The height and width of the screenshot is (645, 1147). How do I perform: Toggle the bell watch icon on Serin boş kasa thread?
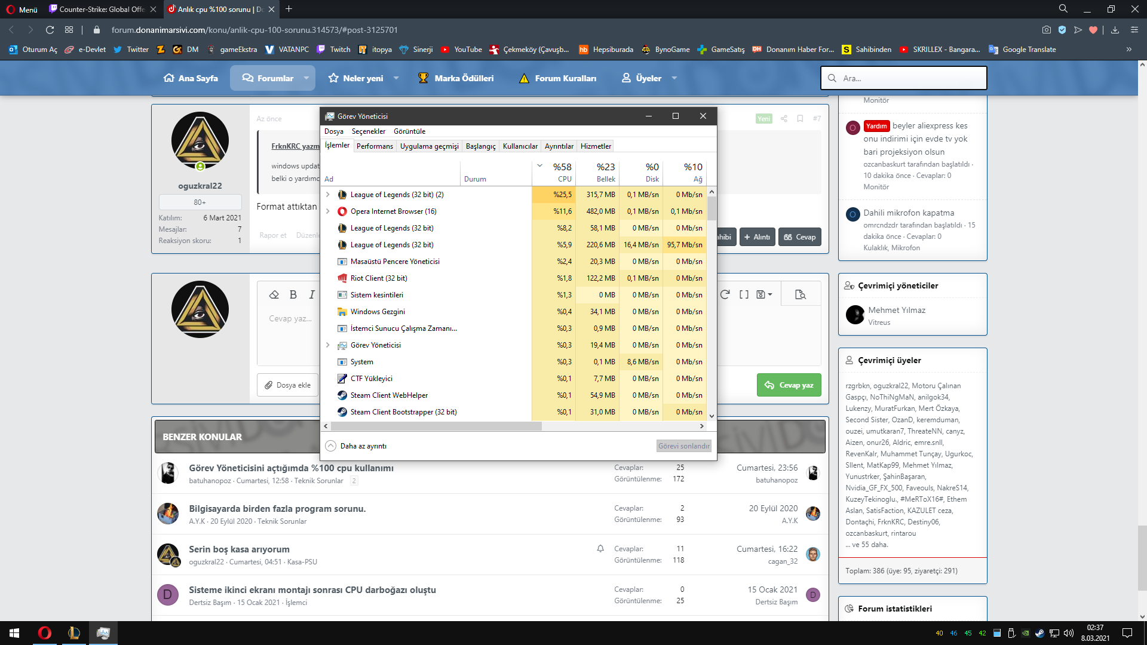[600, 549]
